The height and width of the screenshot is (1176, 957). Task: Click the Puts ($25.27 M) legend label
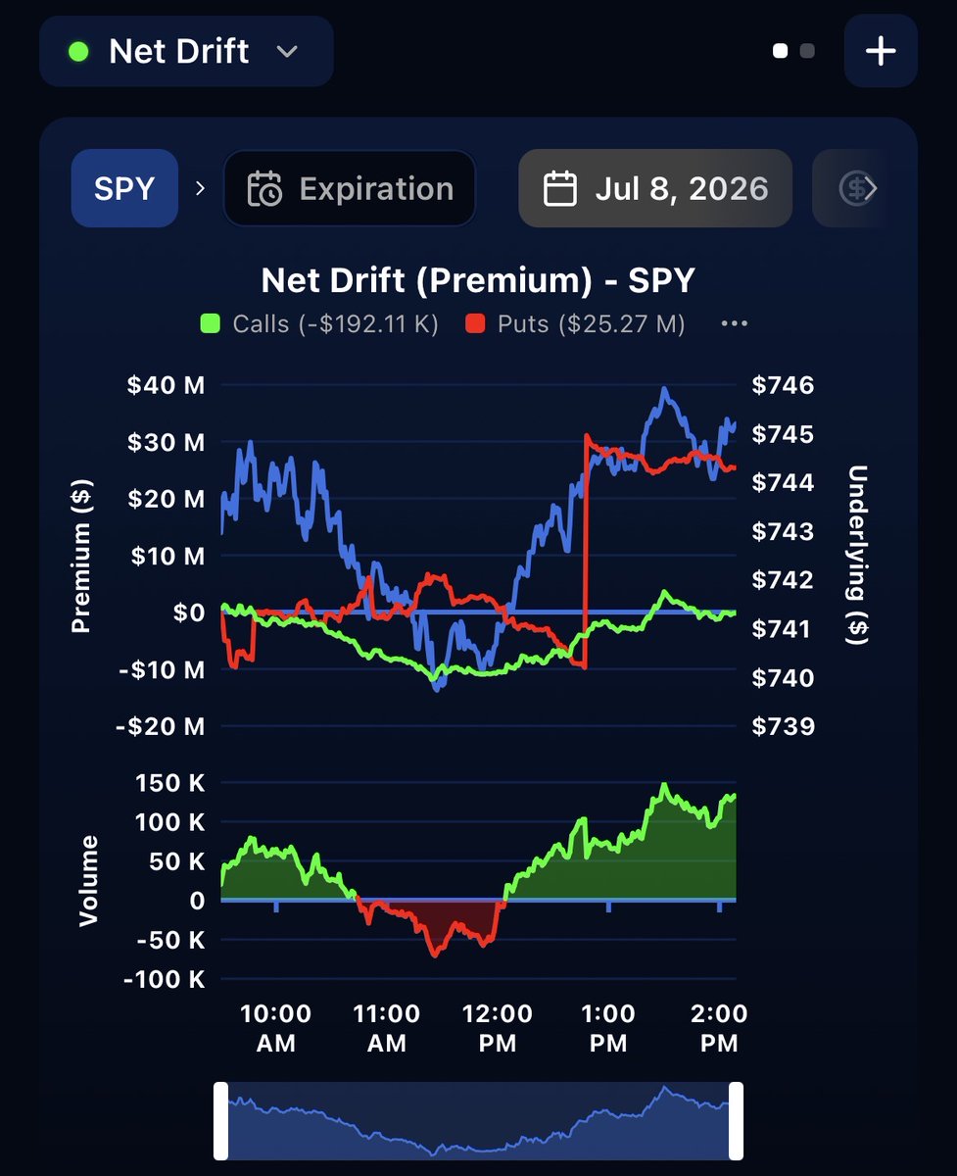point(592,324)
